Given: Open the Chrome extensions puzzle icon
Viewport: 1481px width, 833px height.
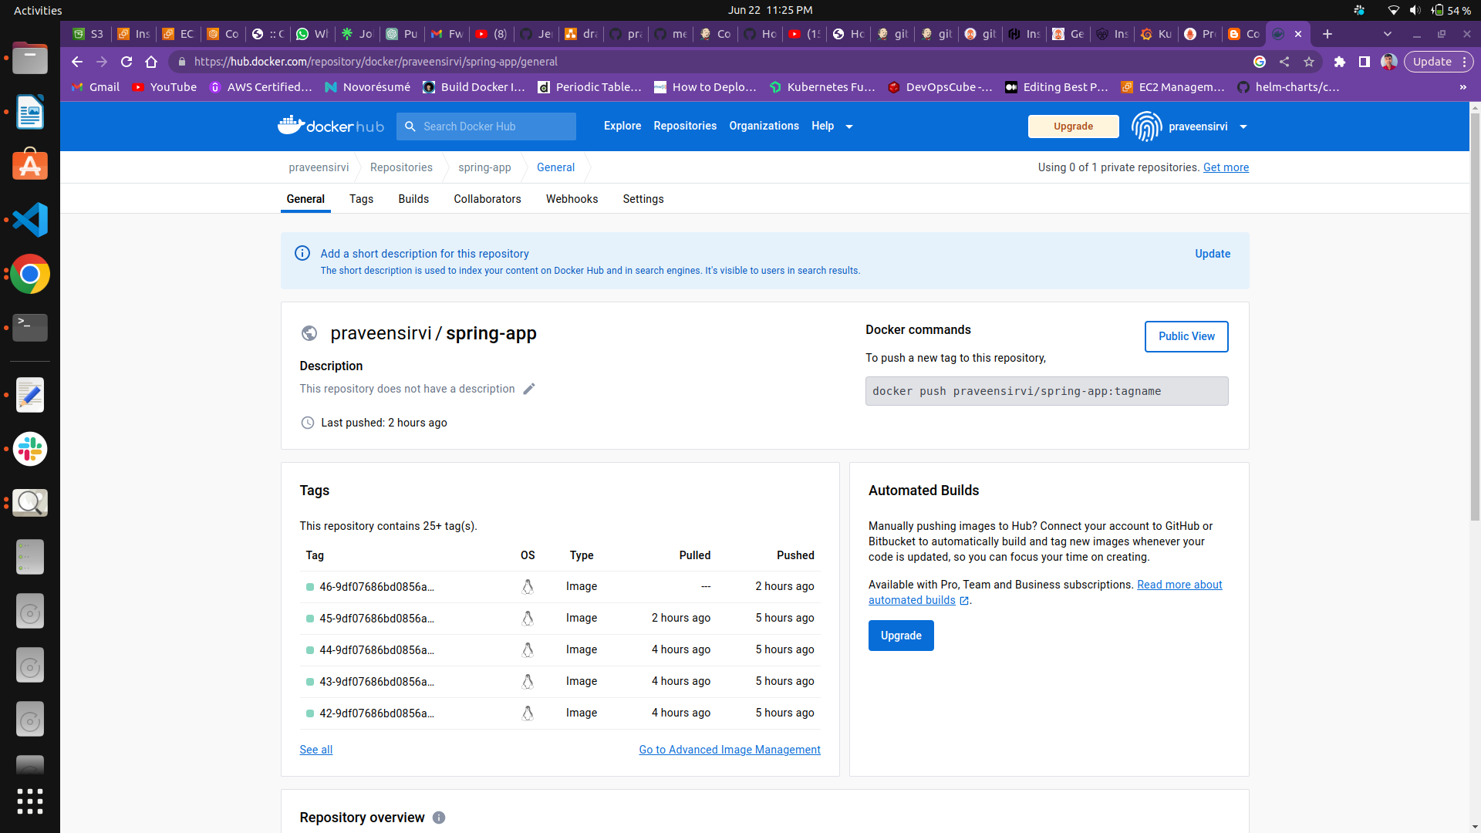Looking at the screenshot, I should [x=1340, y=62].
